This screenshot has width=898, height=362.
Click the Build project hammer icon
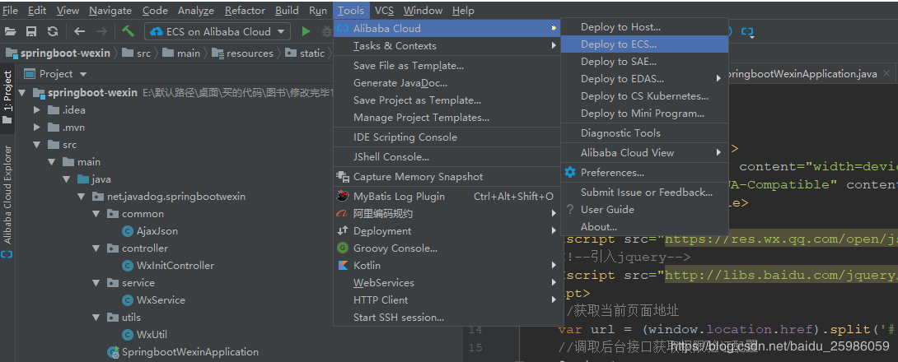pyautogui.click(x=129, y=31)
